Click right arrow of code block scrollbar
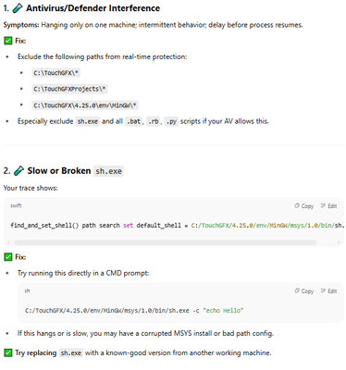The height and width of the screenshot is (370, 346). (340, 242)
